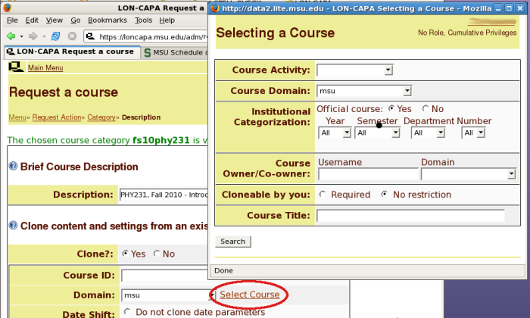This screenshot has height=318, width=530.
Task: Switch to the MSU Schedule tab
Action: [175, 53]
